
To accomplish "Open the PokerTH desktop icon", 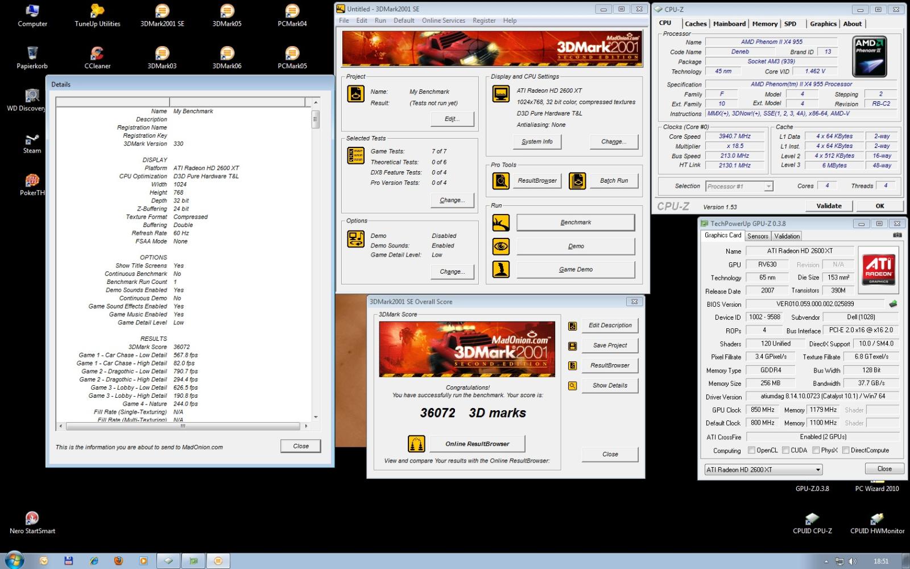I will [x=32, y=185].
